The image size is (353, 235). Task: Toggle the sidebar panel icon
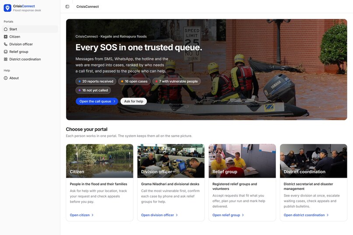(x=67, y=7)
